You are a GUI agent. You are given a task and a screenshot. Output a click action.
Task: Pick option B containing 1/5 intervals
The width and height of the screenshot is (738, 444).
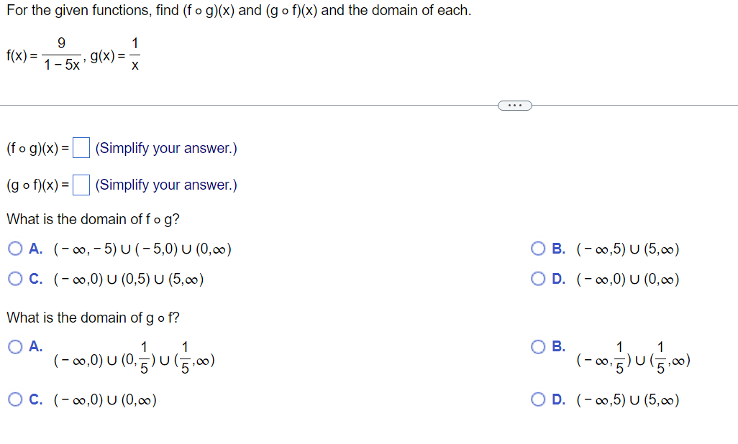point(537,346)
